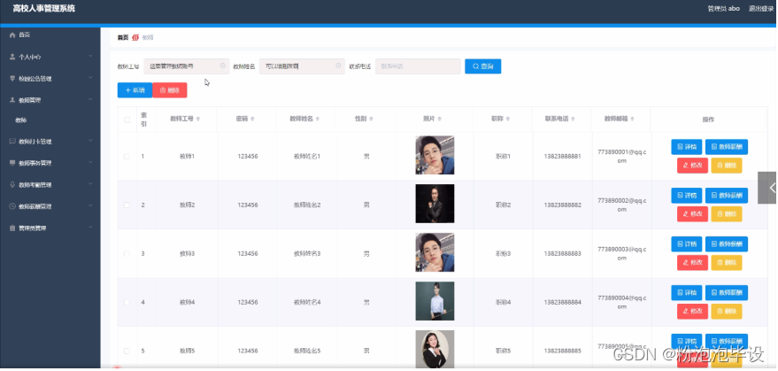Image resolution: width=778 pixels, height=371 pixels.
Task: Click the 教师事务管理 sidebar icon
Action: [12, 163]
